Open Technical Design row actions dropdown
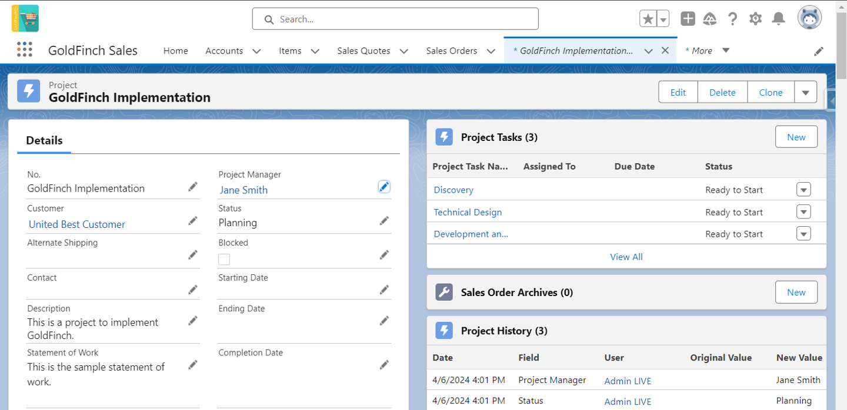 (803, 211)
